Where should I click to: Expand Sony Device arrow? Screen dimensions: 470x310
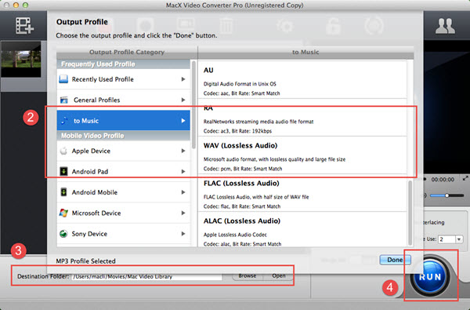[183, 234]
